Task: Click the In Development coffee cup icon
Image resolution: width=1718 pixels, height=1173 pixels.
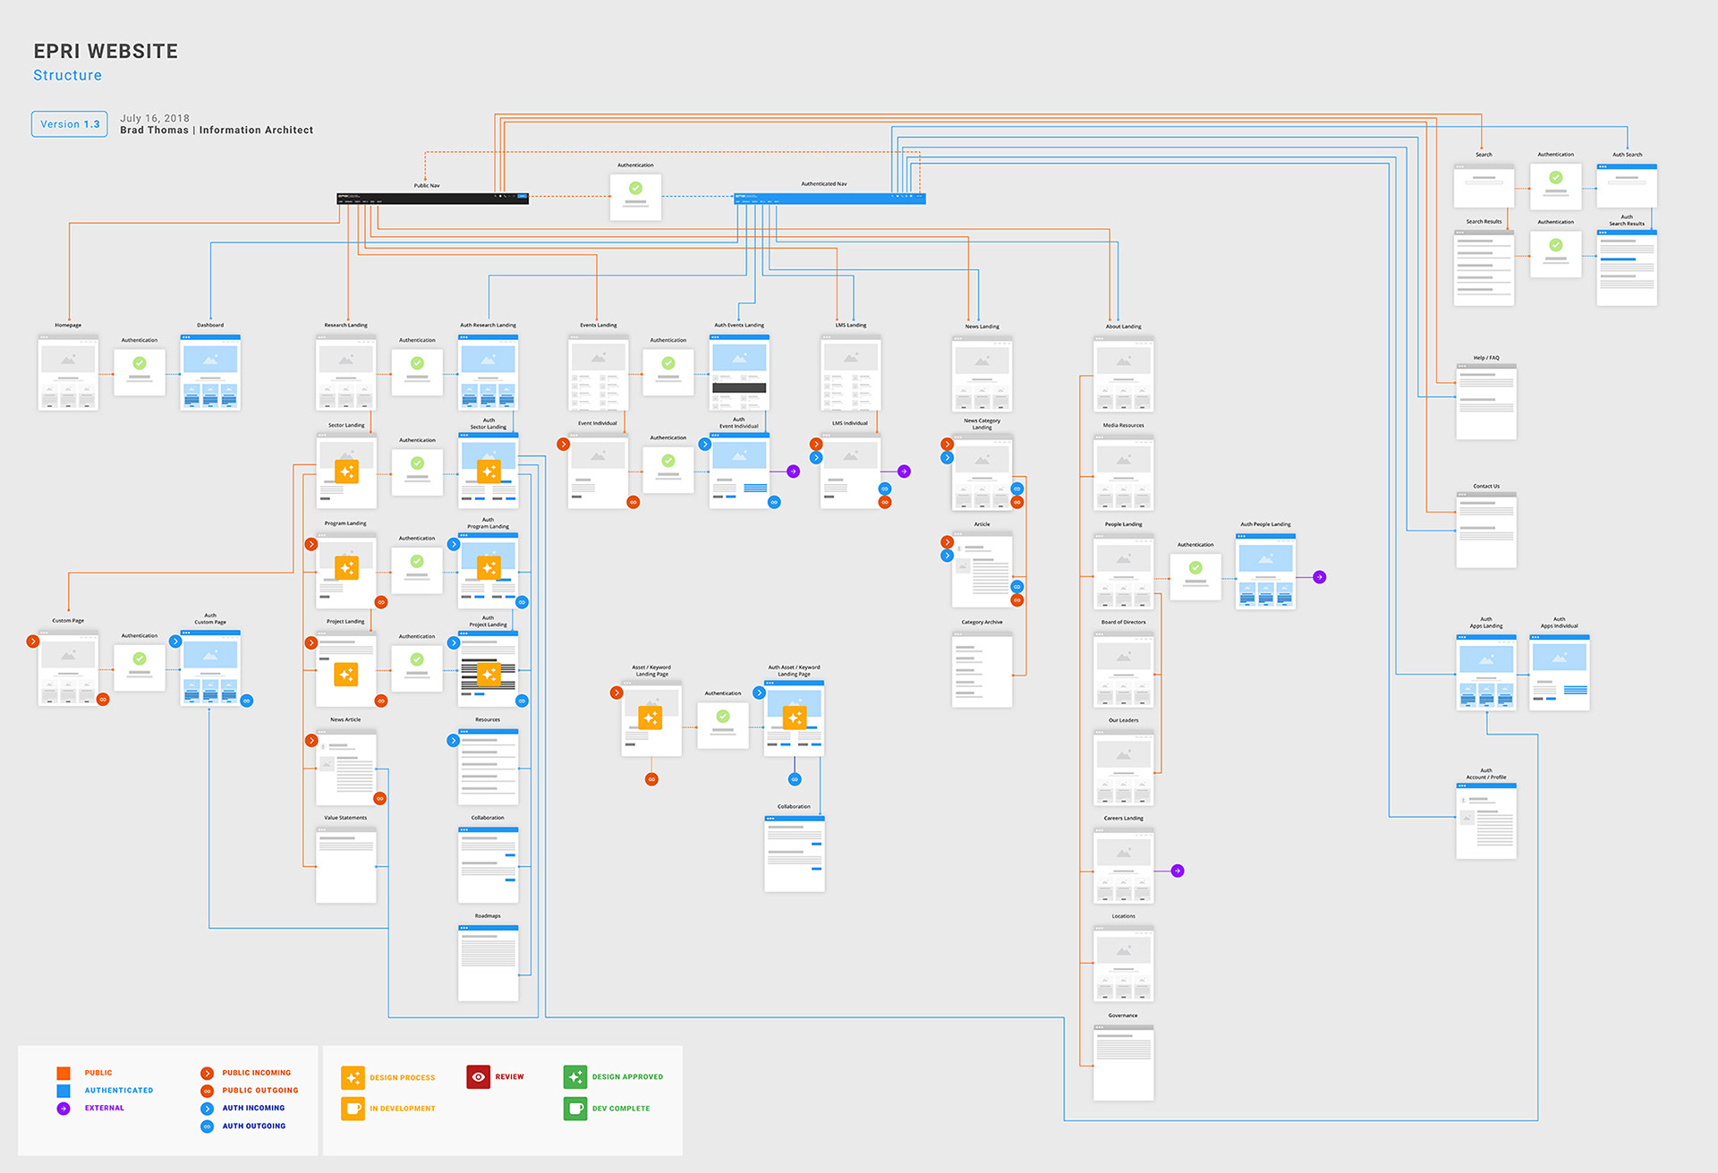Action: (353, 1109)
